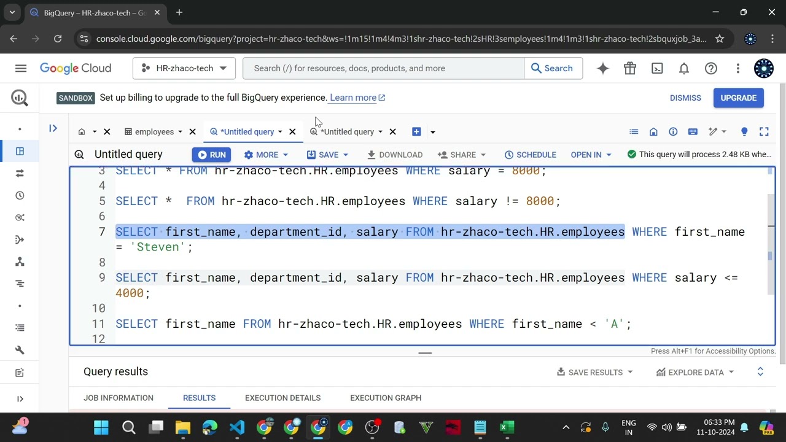The width and height of the screenshot is (786, 442).
Task: Open the Gemini AI assistant sparkle icon
Action: point(603,68)
